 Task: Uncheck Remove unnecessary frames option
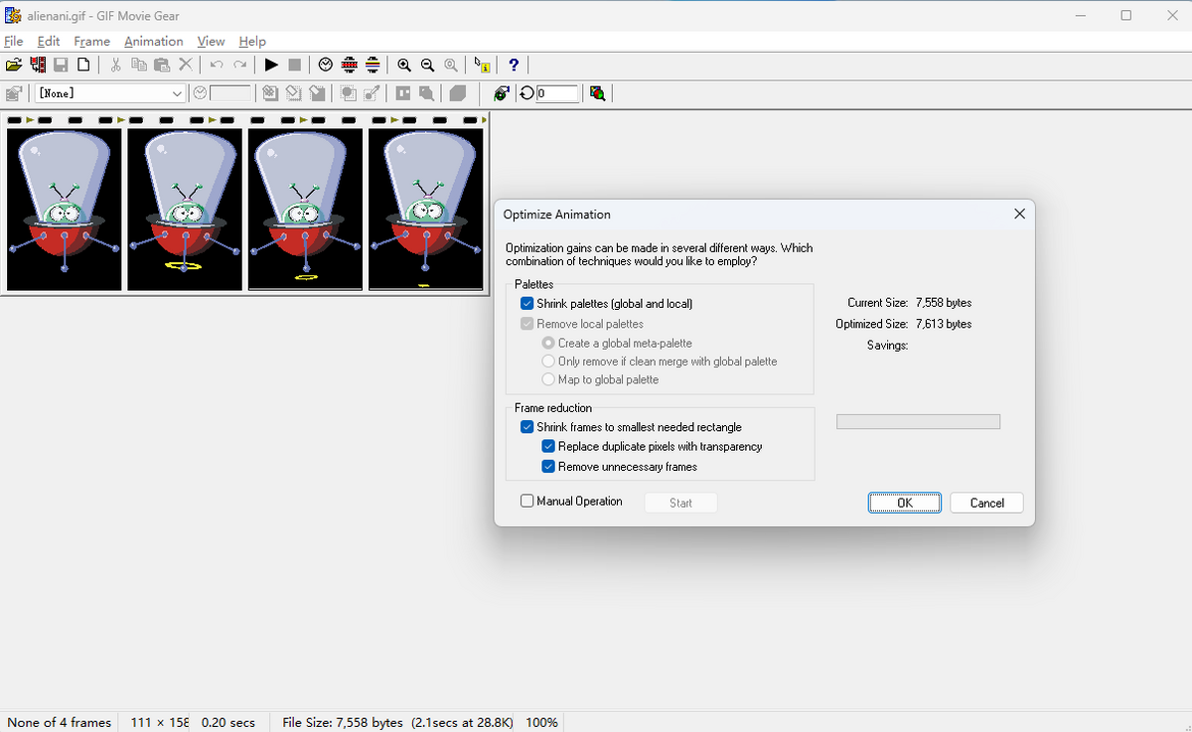[548, 467]
